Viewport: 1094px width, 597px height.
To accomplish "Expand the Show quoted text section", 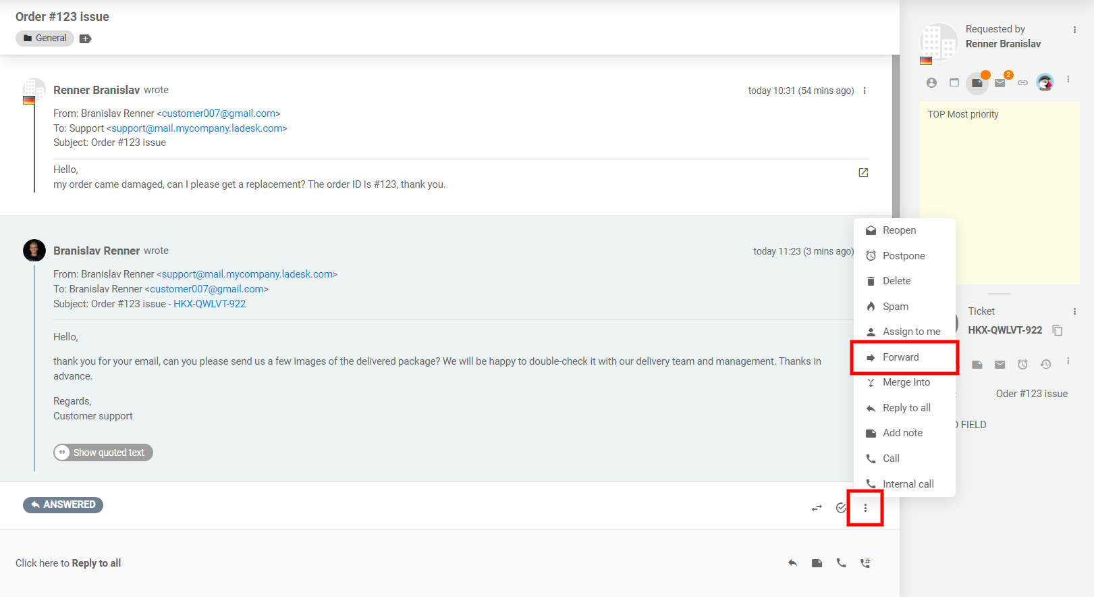I will click(103, 452).
